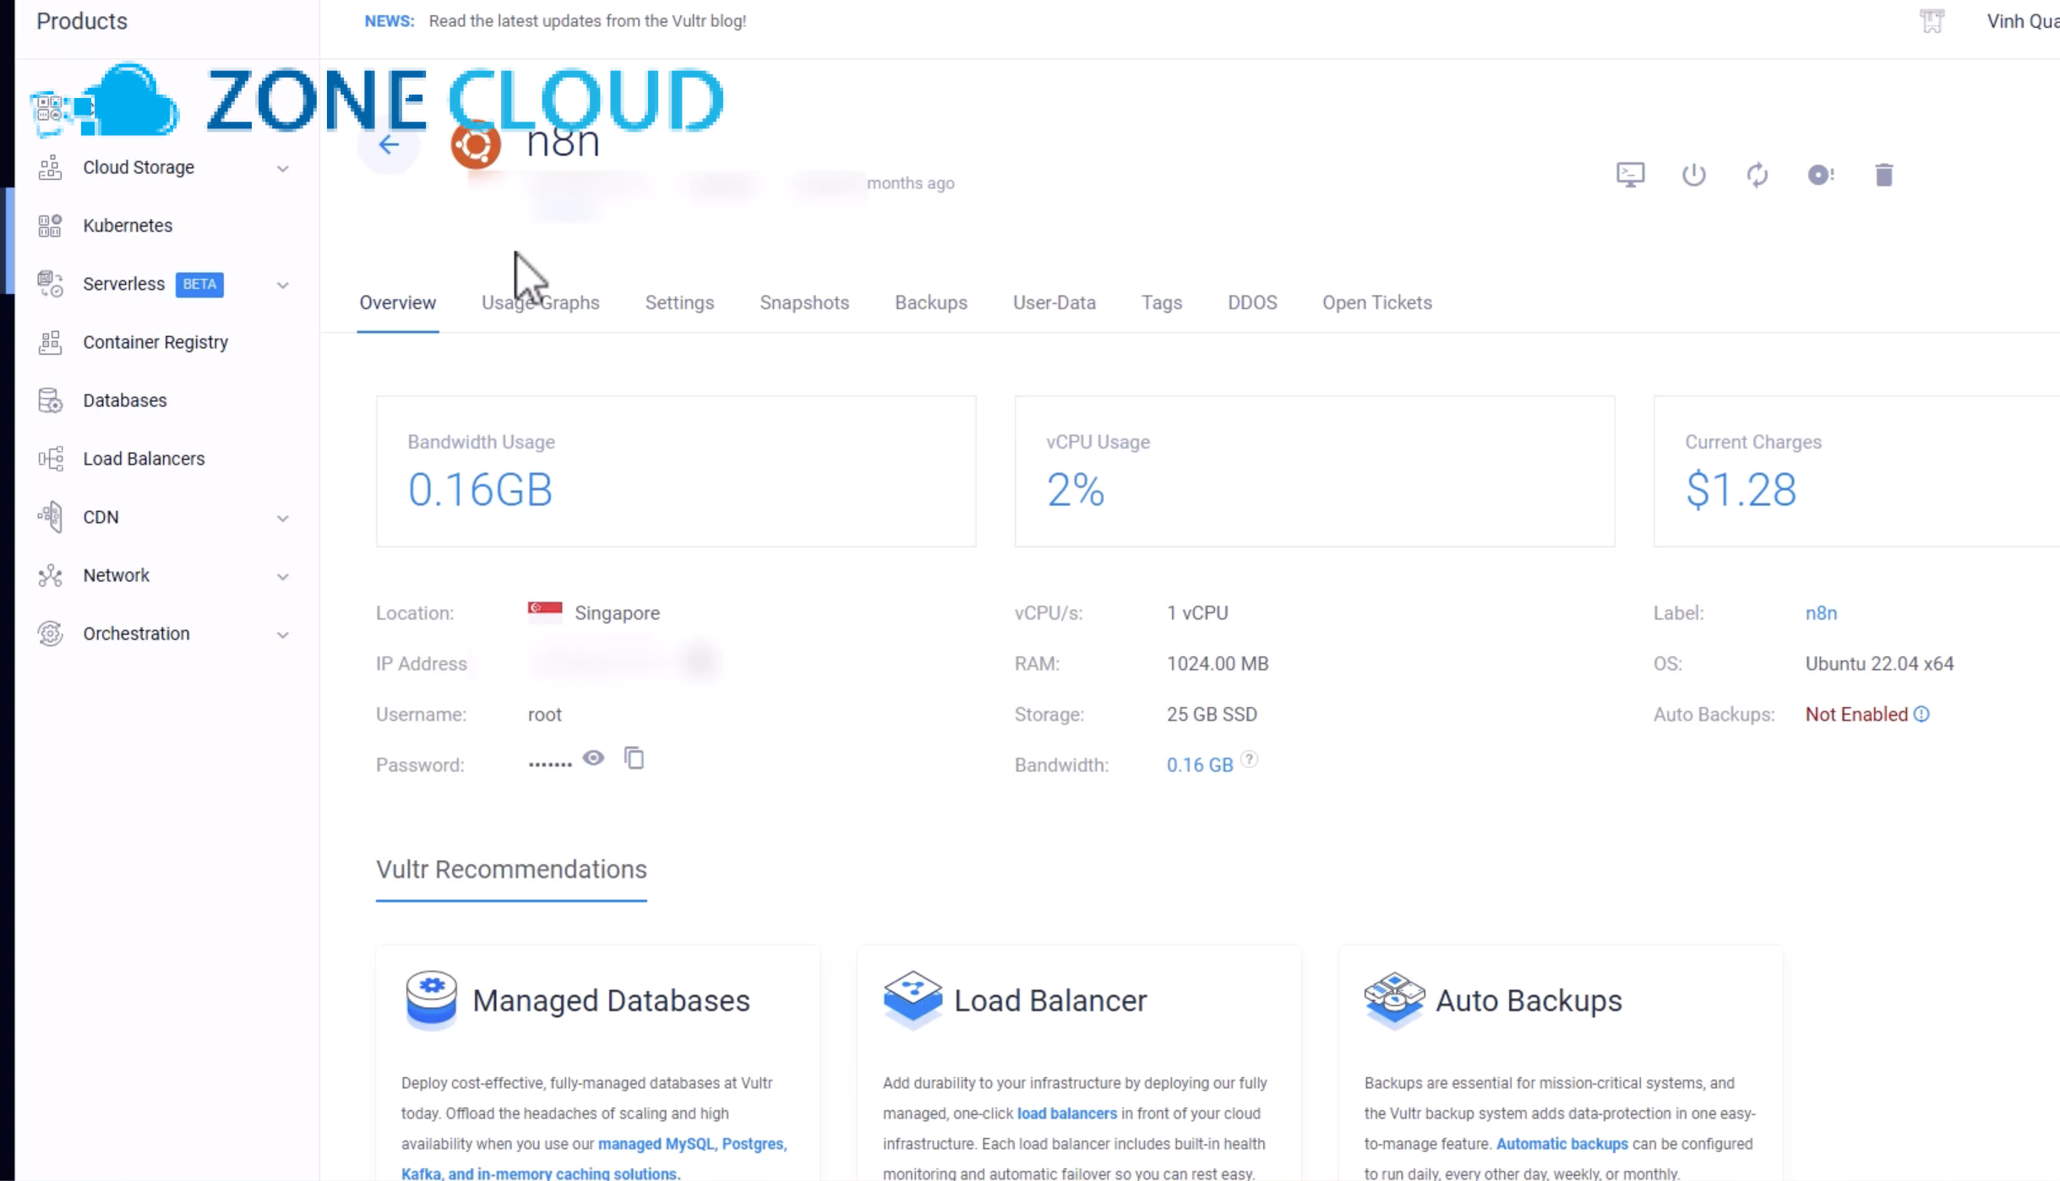Screen dimensions: 2060x1181
Task: Click the 2% vCPU Usage value
Action: (1076, 489)
